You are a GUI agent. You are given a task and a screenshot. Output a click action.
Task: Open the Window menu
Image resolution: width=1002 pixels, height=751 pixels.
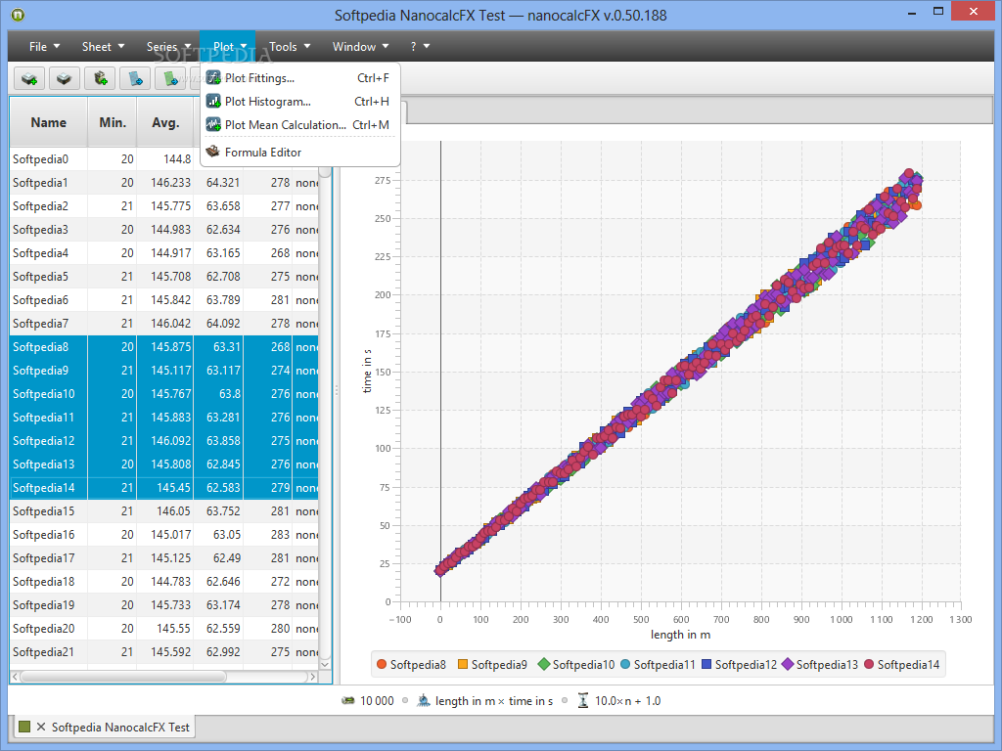(360, 47)
